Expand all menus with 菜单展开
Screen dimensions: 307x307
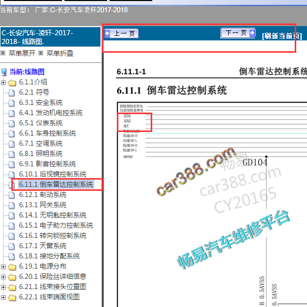[x=22, y=53]
